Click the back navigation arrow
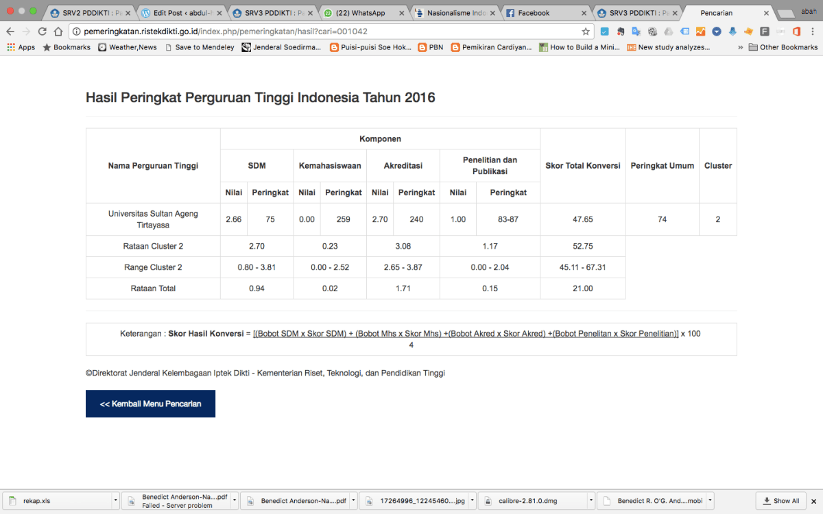823x514 pixels. 11,31
